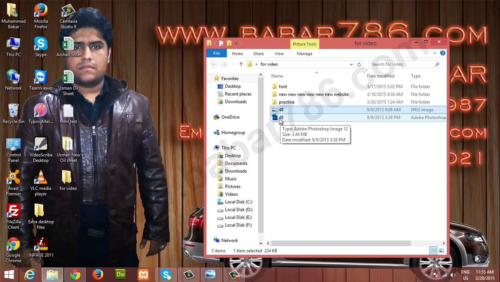Viewport: 500px width, 282px height.
Task: Select the 'font' folder
Action: click(x=283, y=87)
